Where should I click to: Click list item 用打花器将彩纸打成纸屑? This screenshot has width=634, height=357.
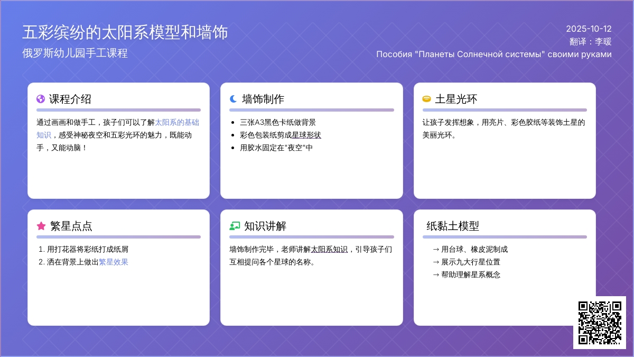click(88, 249)
